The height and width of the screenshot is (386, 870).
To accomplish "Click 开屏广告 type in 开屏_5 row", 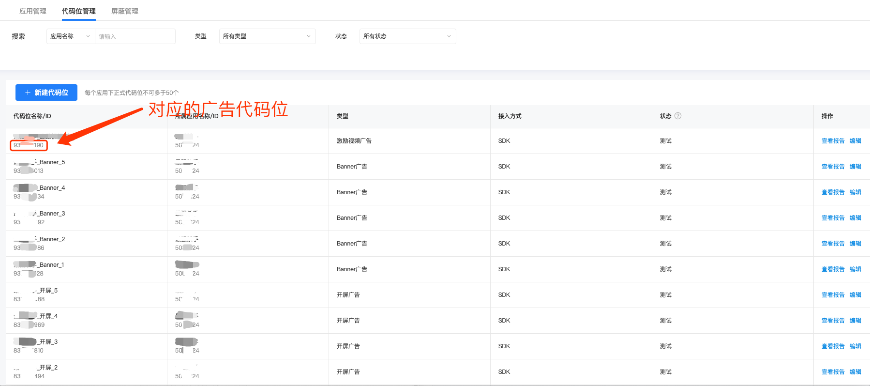I will pyautogui.click(x=348, y=295).
